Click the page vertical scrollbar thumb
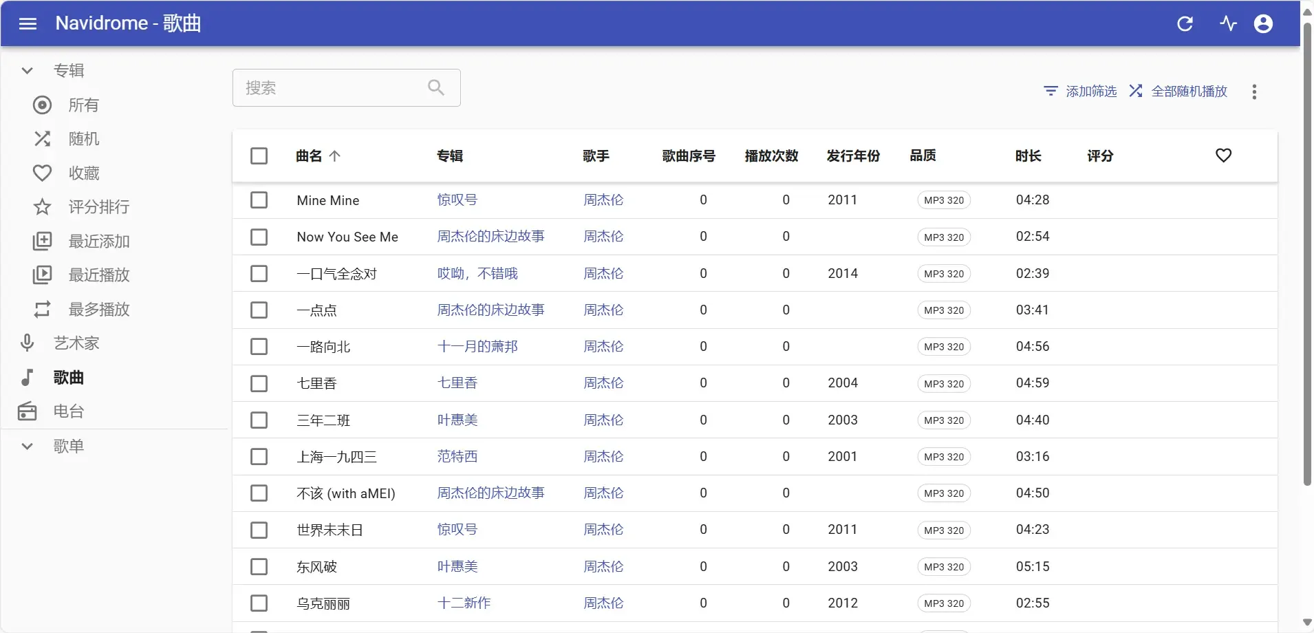The height and width of the screenshot is (633, 1314). click(1307, 255)
